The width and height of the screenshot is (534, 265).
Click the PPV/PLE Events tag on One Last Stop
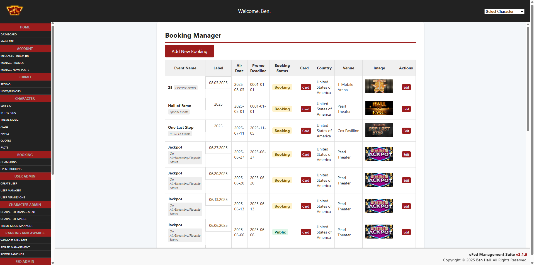180,134
